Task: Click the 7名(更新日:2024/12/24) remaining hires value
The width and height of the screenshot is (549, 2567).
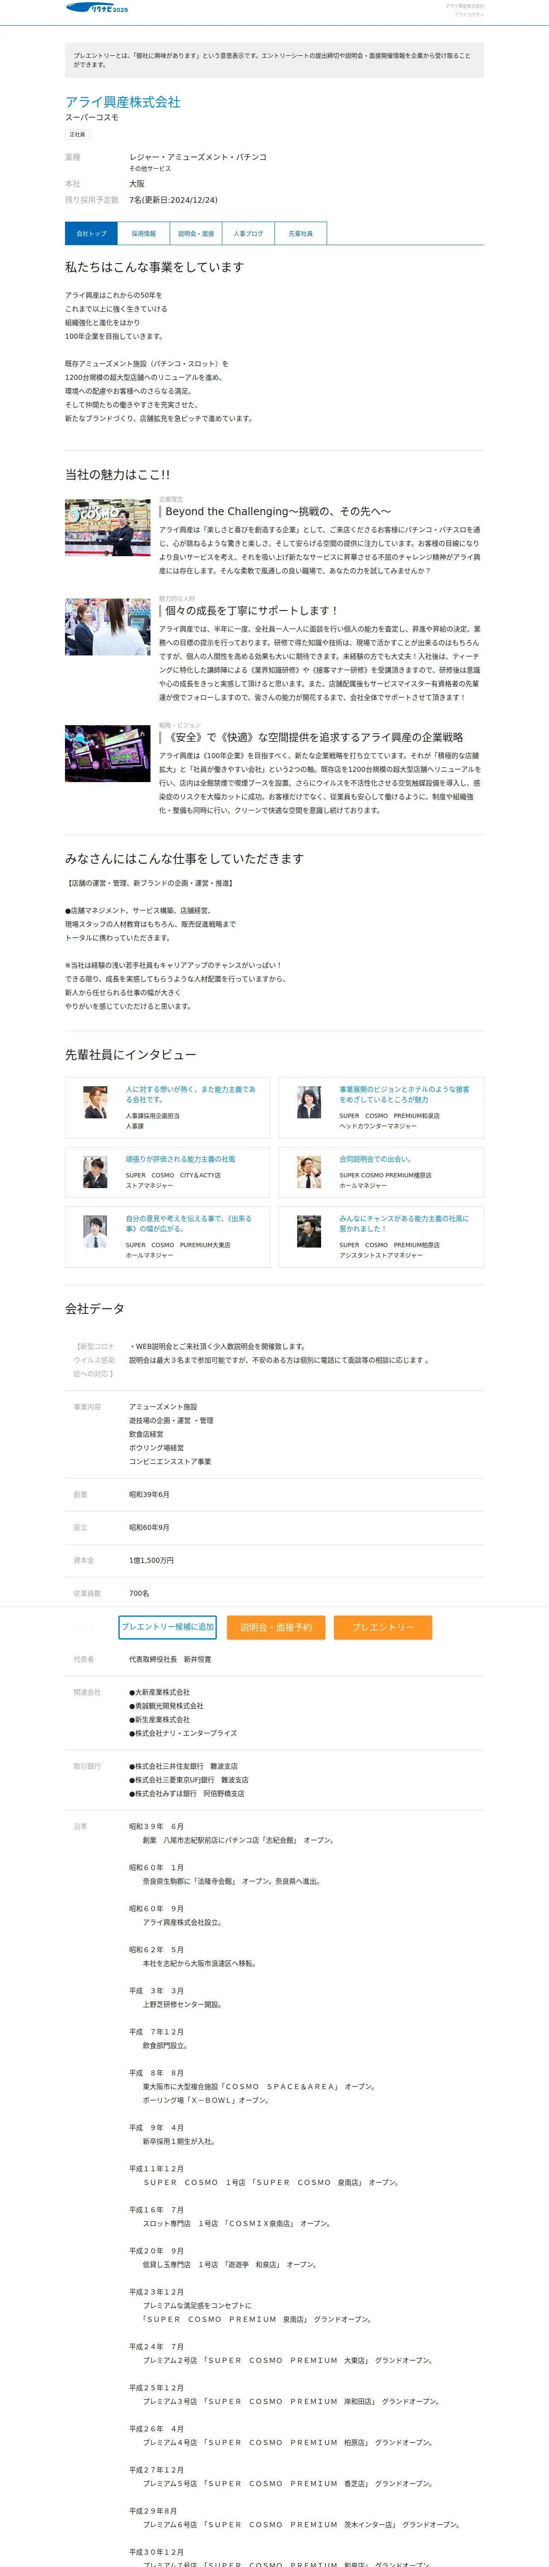Action: click(173, 200)
